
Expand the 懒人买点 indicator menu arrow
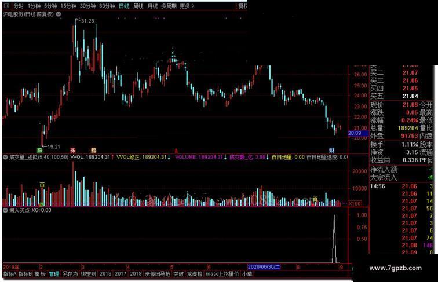pos(5,210)
